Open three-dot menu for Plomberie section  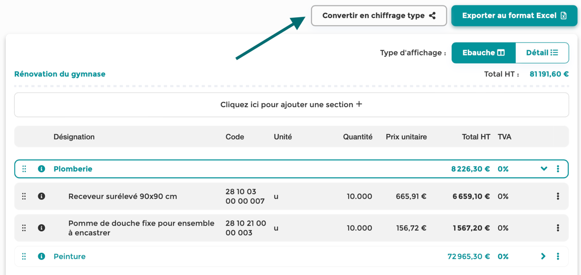[x=558, y=169]
